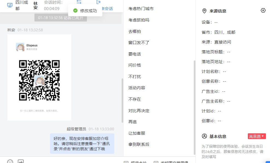Click the end session exit icon
The height and width of the screenshot is (163, 270).
(98, 2)
